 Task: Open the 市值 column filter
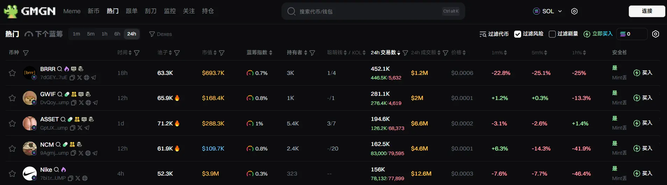[222, 53]
